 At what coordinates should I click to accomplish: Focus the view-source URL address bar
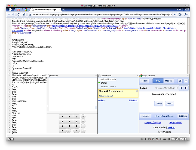102,14
